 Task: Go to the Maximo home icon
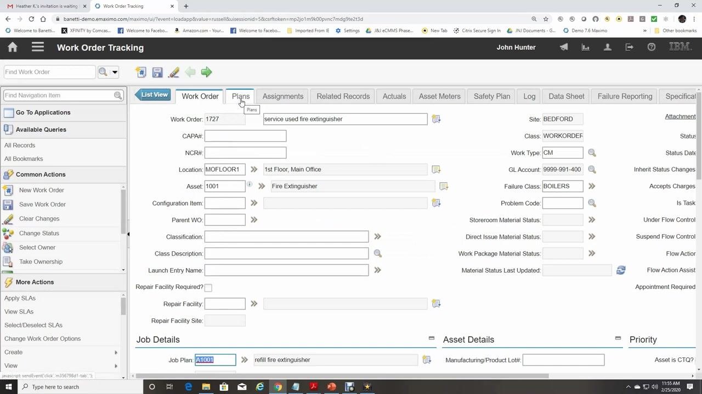coord(13,47)
